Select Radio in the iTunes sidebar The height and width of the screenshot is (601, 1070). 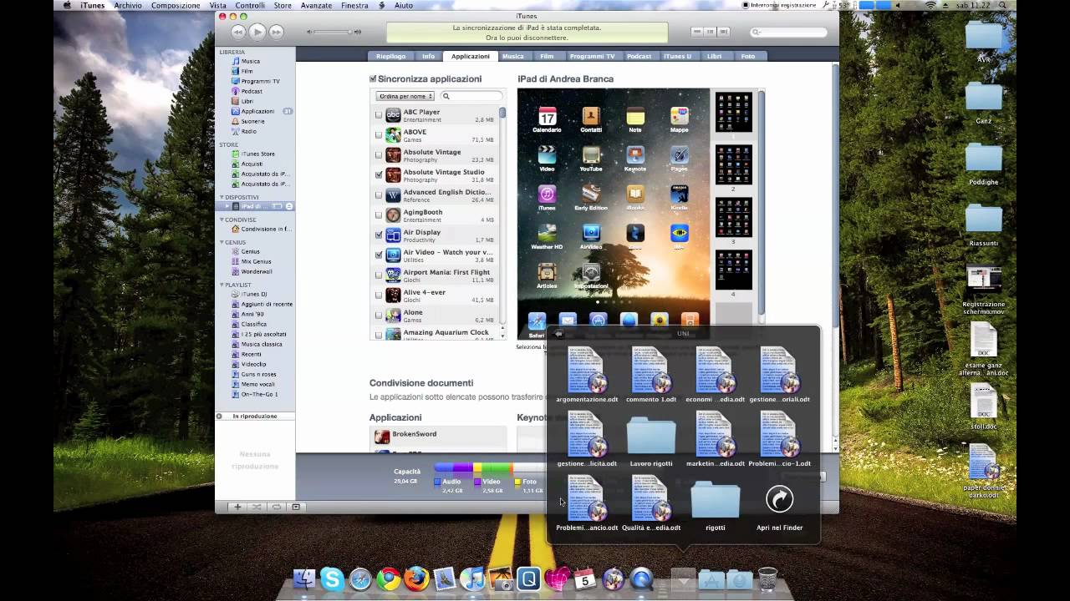coord(248,131)
